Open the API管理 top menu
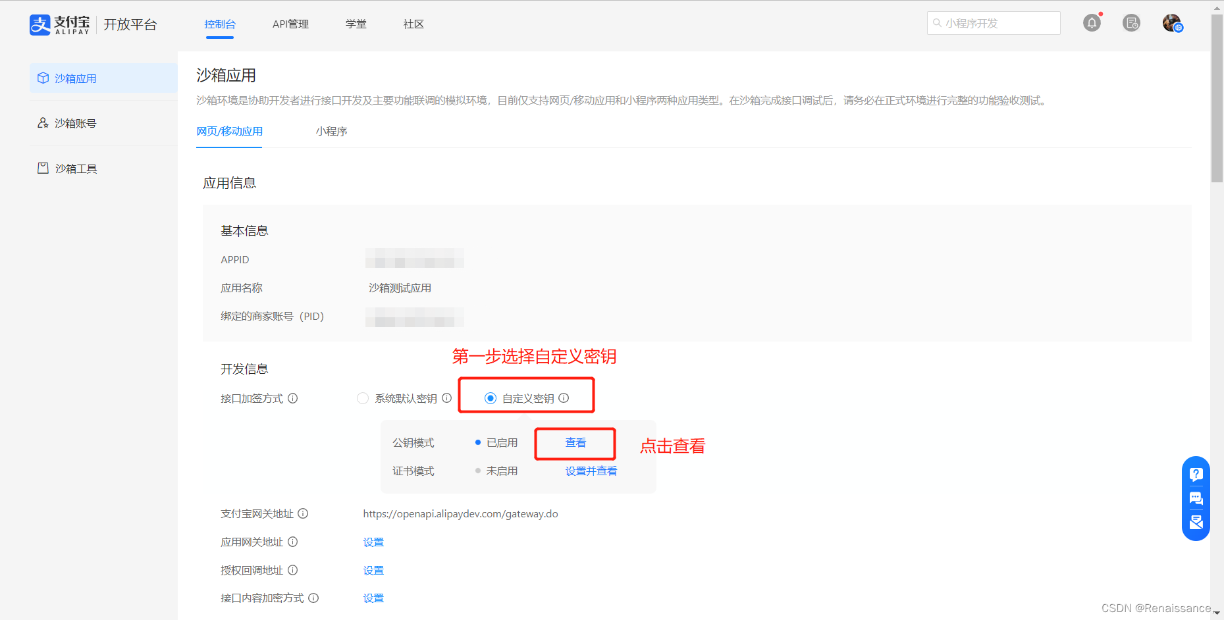This screenshot has width=1224, height=620. [290, 24]
